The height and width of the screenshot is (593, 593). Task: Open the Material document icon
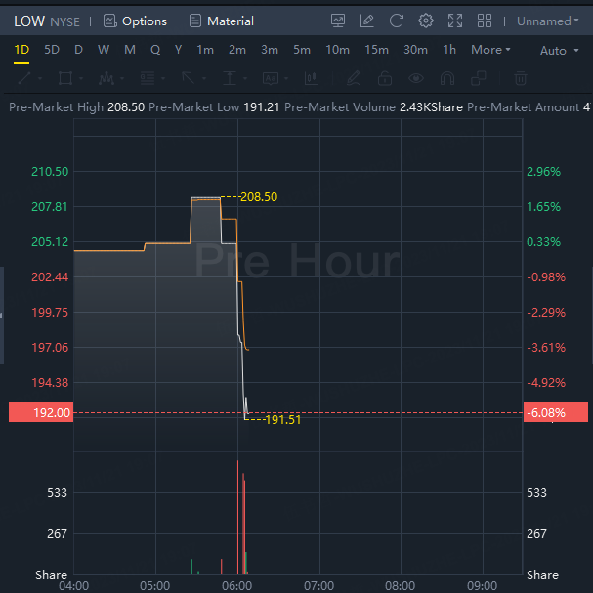[195, 21]
